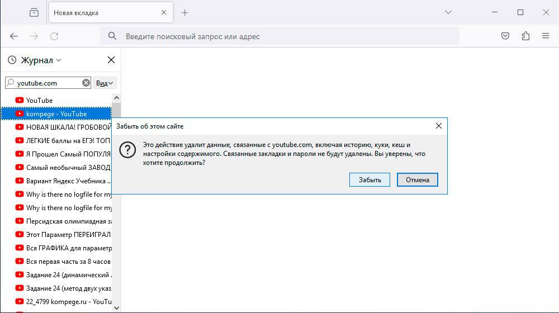Close the history sidebar
The image size is (559, 313).
click(x=111, y=60)
